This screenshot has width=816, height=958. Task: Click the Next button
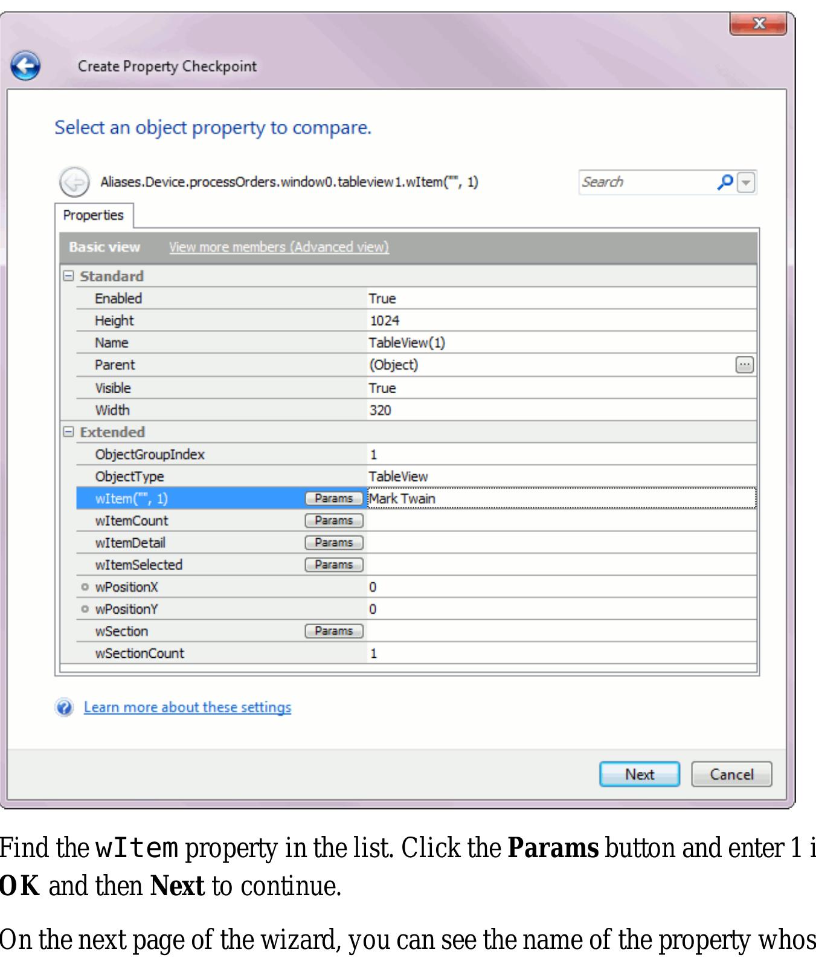coord(640,774)
